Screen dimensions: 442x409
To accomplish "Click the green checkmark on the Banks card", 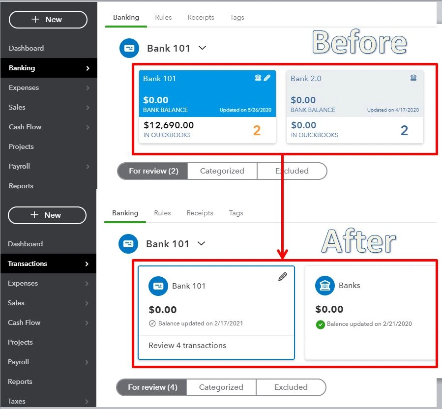I will pos(320,324).
